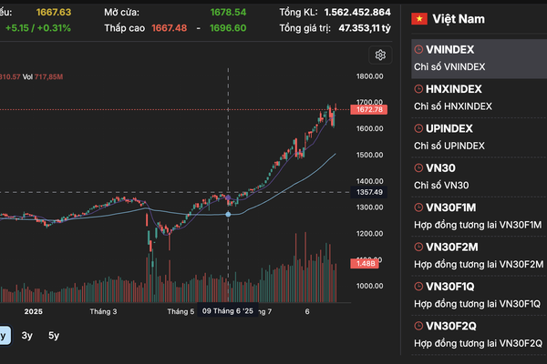This screenshot has width=547, height=364.
Task: Click the clock icon beside VN30F1Q
Action: coord(419,286)
